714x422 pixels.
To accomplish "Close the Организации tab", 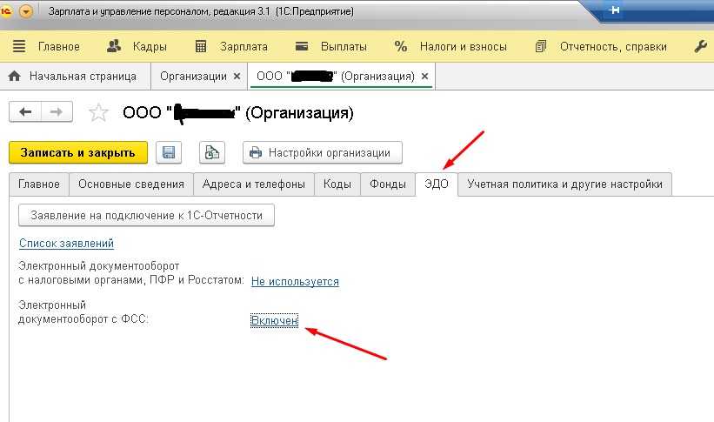I will pos(237,76).
